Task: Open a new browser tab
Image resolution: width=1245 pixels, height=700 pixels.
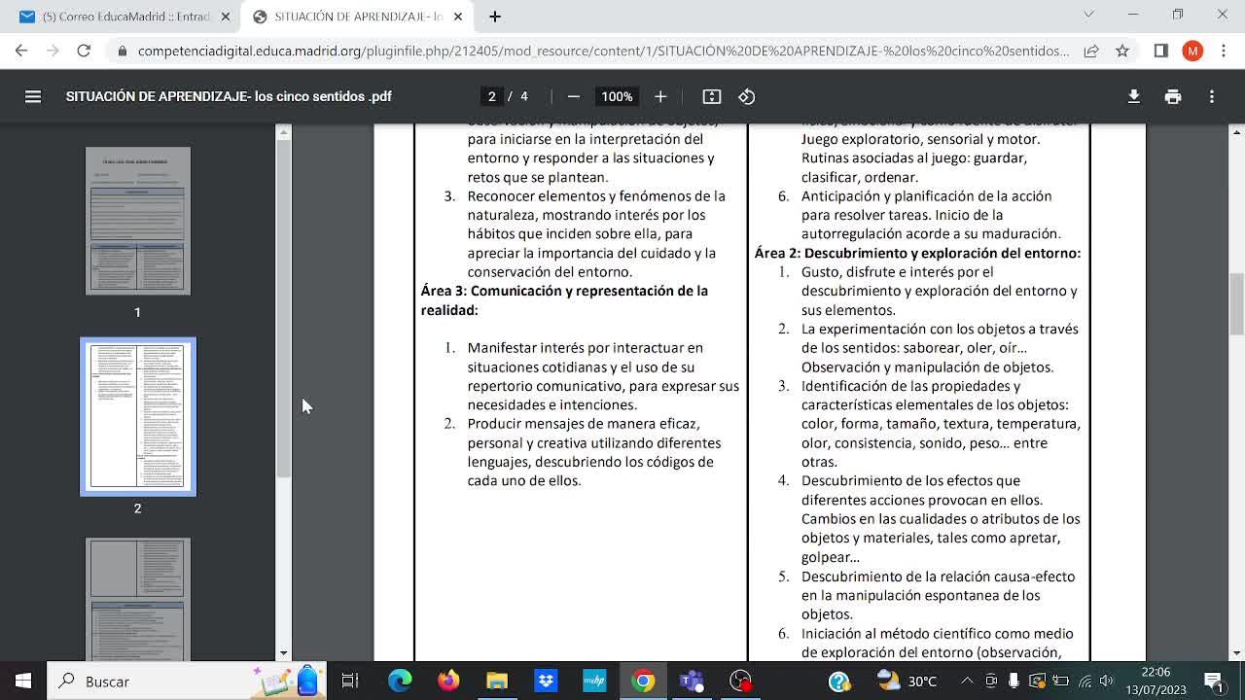Action: coord(495,17)
